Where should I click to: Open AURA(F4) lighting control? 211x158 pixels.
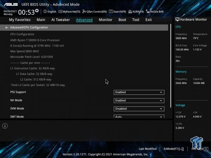click(136, 12)
